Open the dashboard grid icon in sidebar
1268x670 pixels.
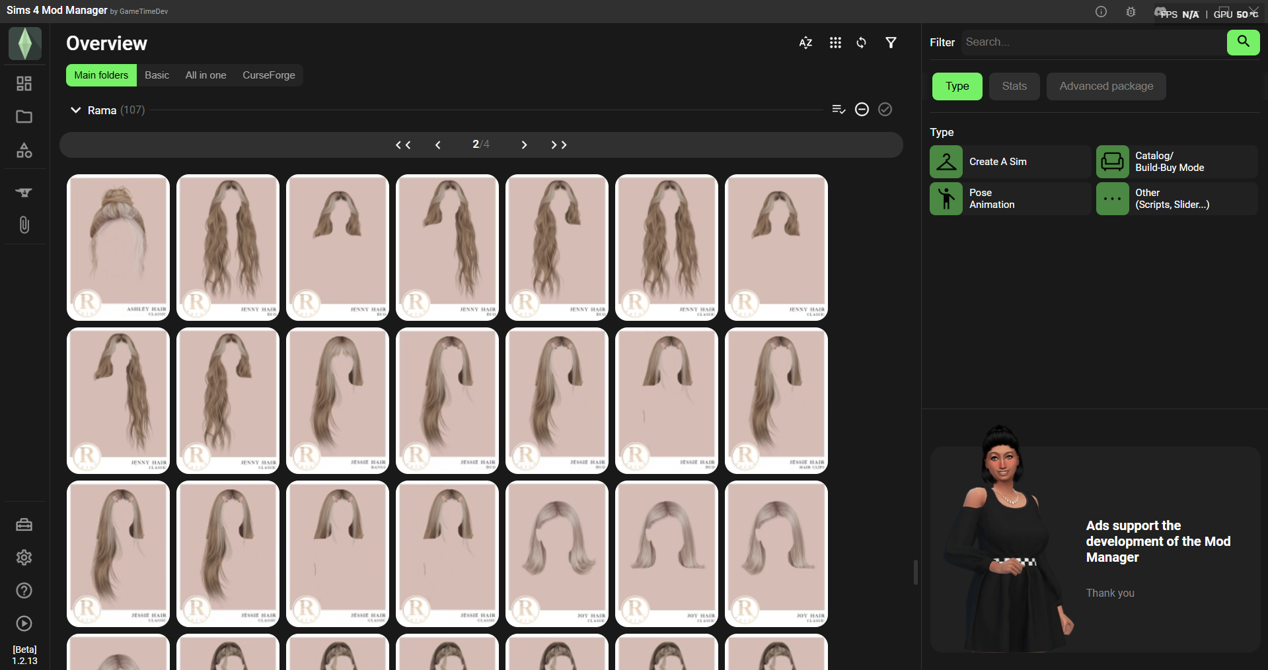pyautogui.click(x=24, y=83)
